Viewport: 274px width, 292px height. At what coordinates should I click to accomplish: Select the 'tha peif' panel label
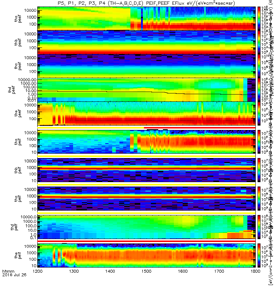pyautogui.click(x=18, y=142)
